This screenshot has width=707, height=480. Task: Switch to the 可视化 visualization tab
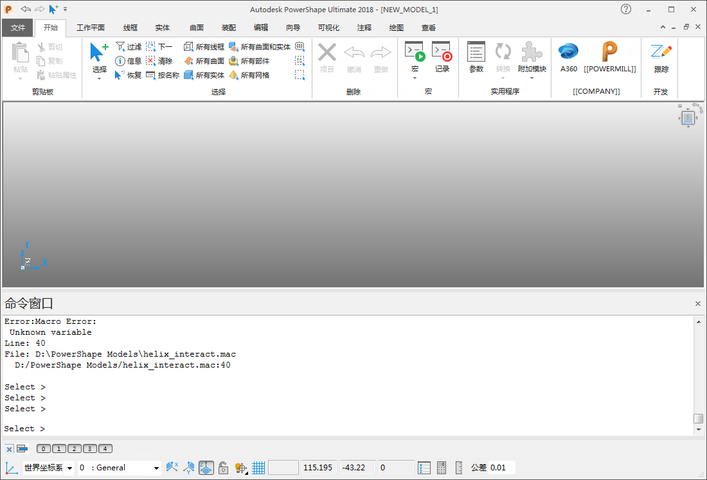[328, 28]
